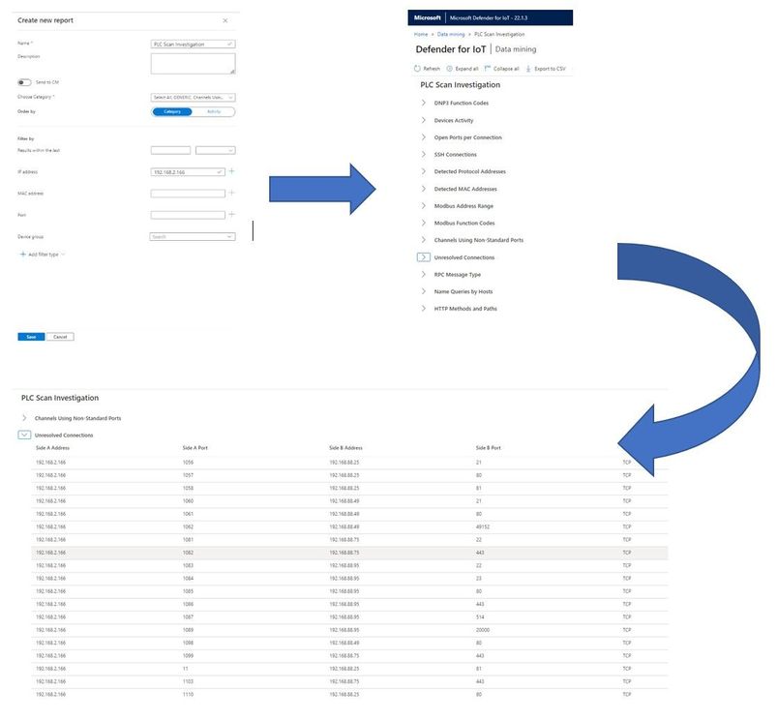Expand the SSH Connections chevron
Viewport: 777px width, 721px height.
423,154
